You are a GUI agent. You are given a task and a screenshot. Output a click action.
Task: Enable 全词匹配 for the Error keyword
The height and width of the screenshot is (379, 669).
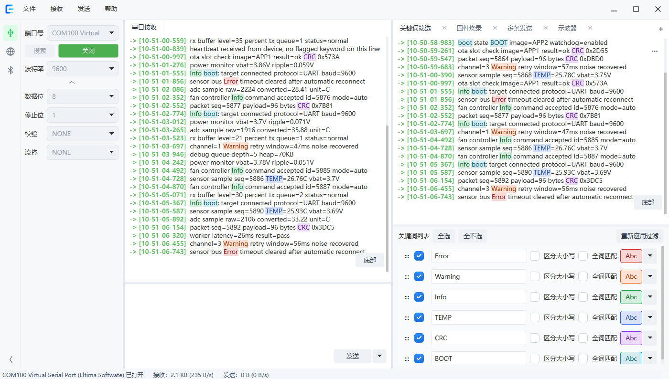[583, 256]
